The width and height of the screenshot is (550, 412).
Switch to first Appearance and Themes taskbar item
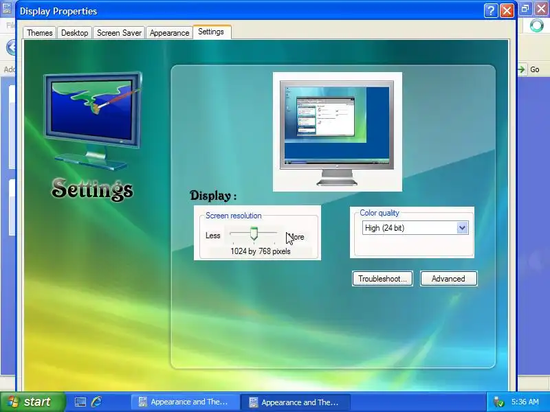tap(185, 402)
